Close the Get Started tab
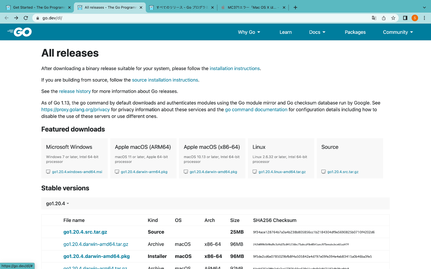 (69, 7)
